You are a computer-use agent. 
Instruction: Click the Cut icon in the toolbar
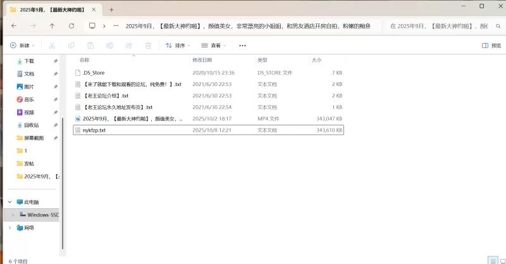[52, 46]
